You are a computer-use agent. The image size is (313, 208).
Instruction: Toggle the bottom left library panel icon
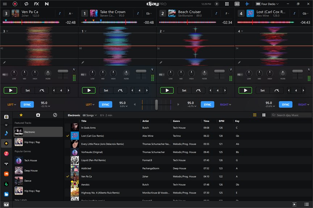[6, 204]
